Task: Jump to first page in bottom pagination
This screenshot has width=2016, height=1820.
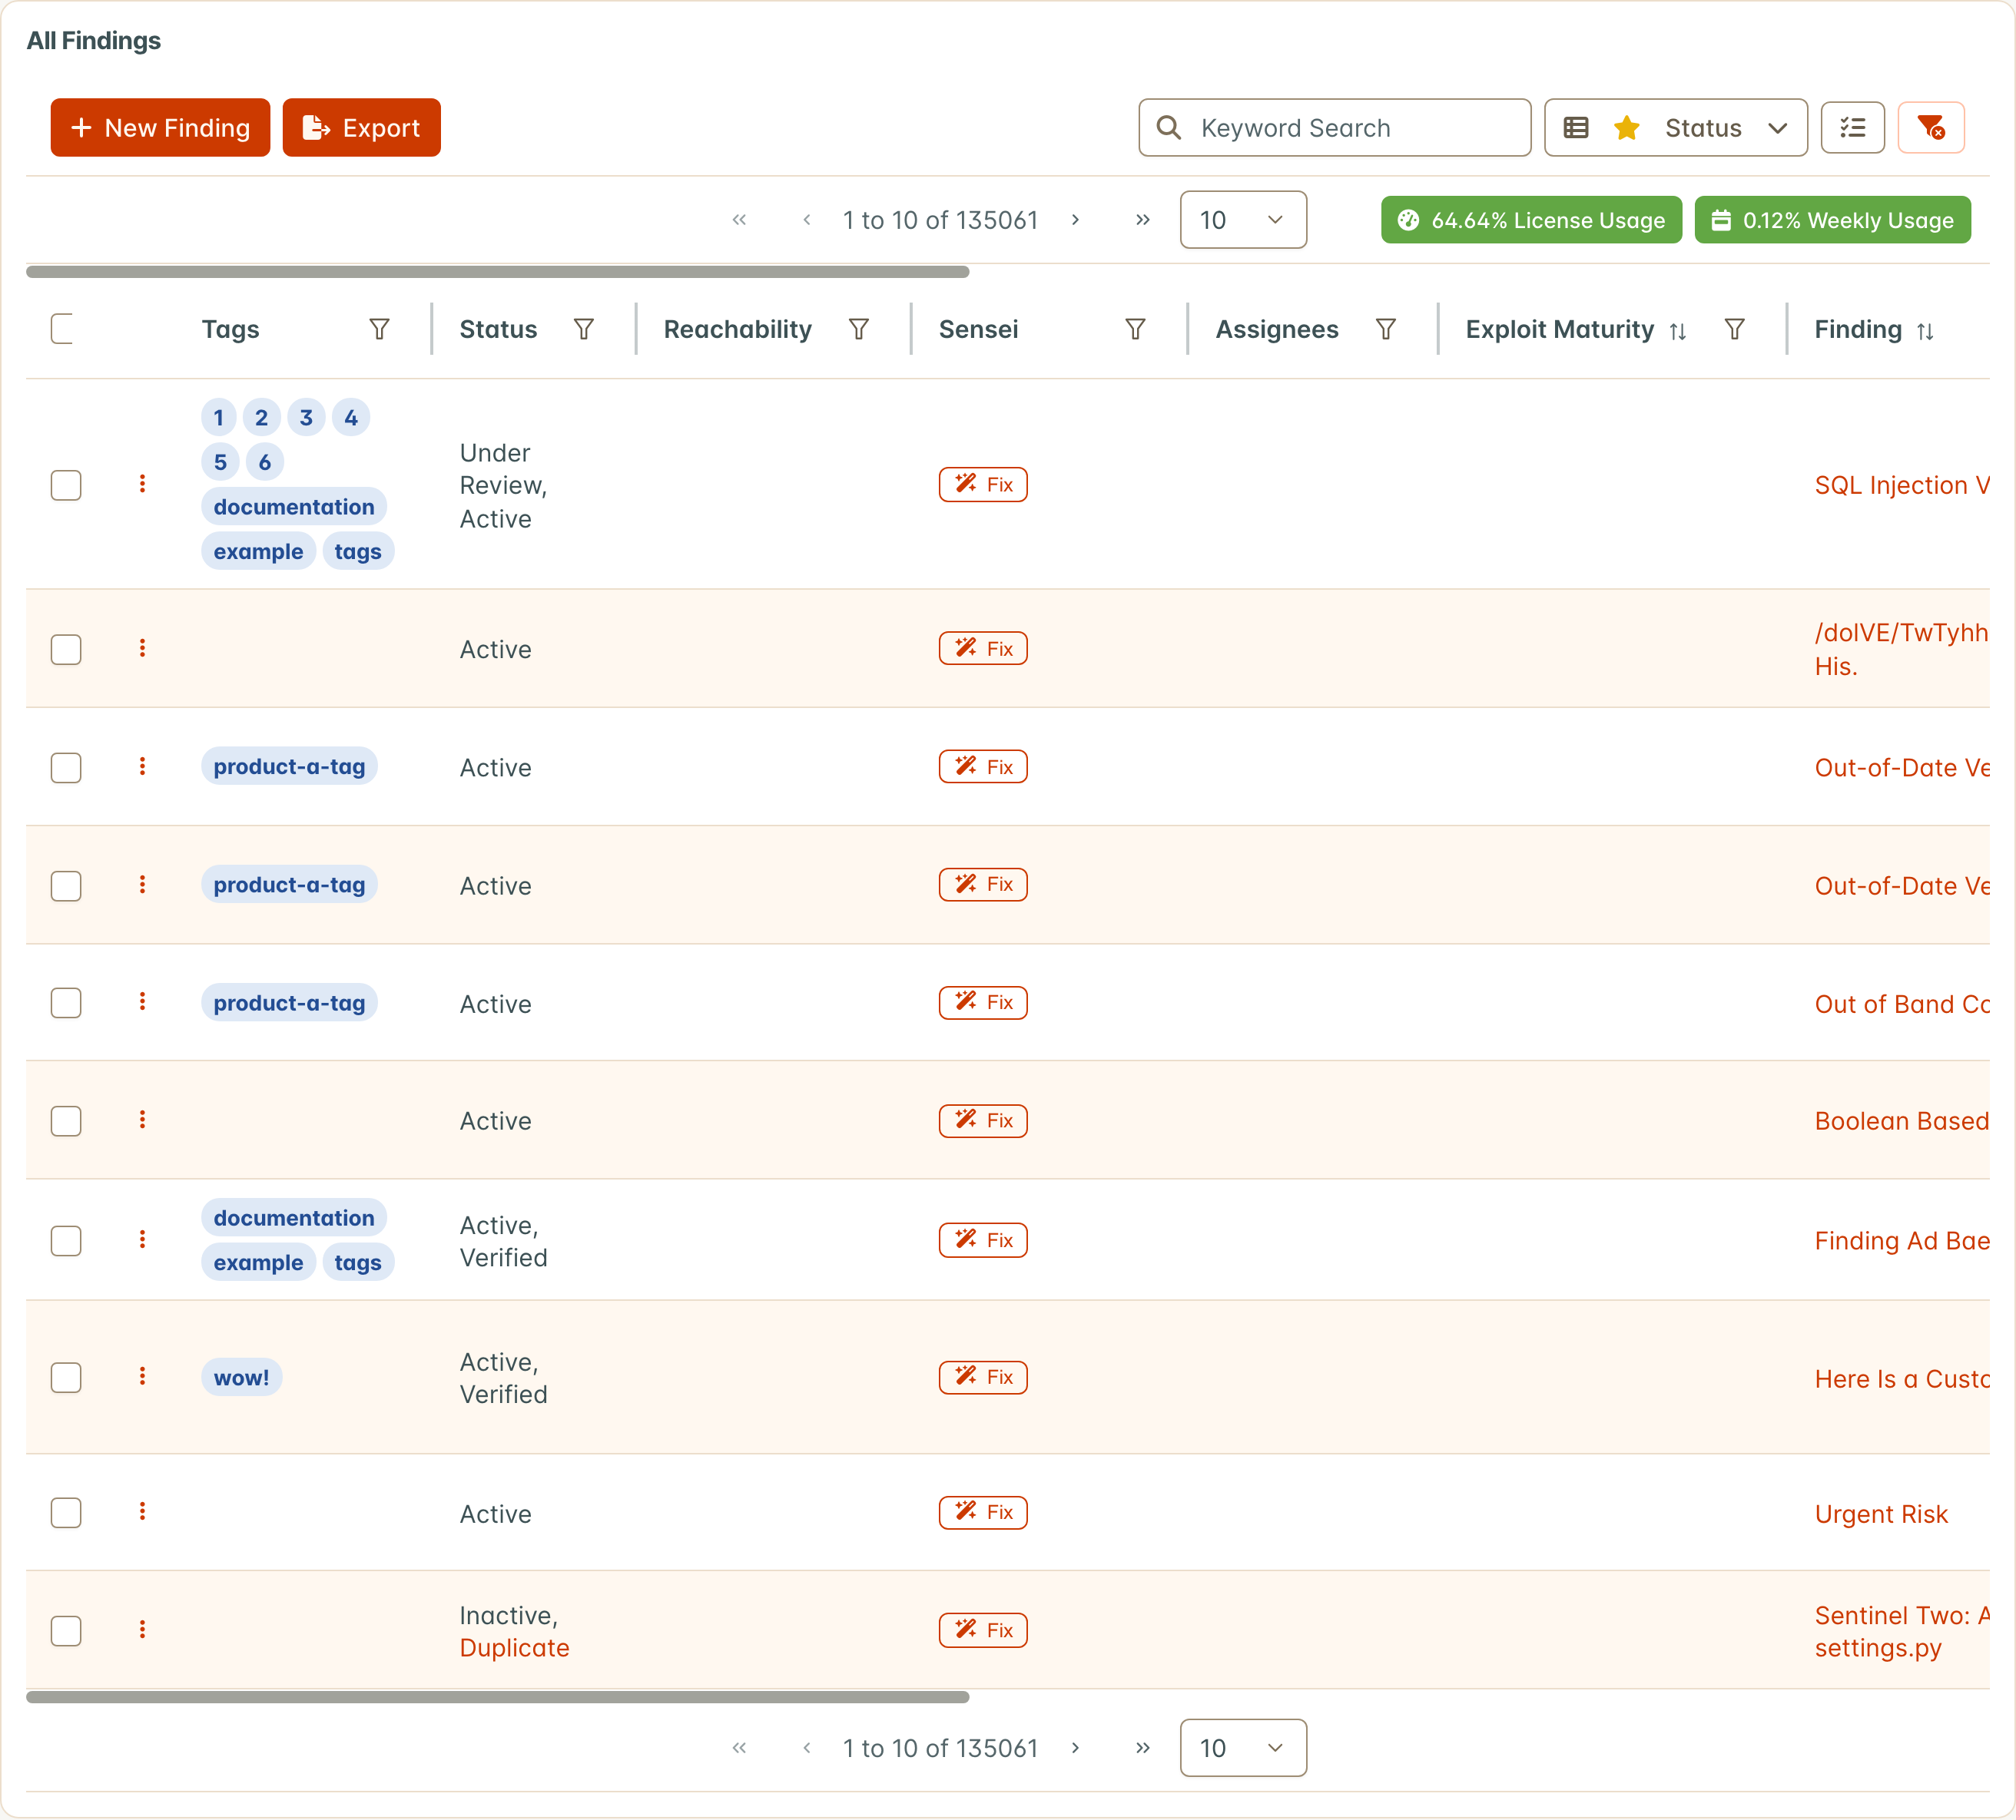Action: [739, 1747]
